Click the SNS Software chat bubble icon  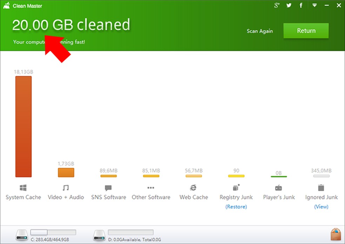pyautogui.click(x=108, y=188)
